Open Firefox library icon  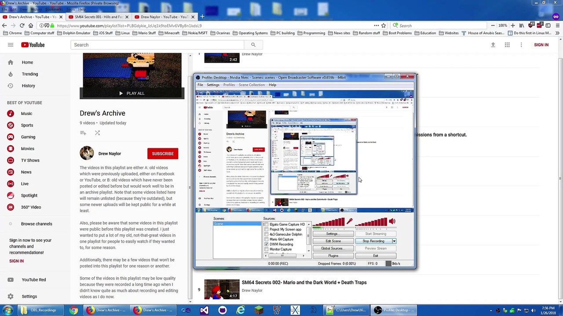(522, 25)
